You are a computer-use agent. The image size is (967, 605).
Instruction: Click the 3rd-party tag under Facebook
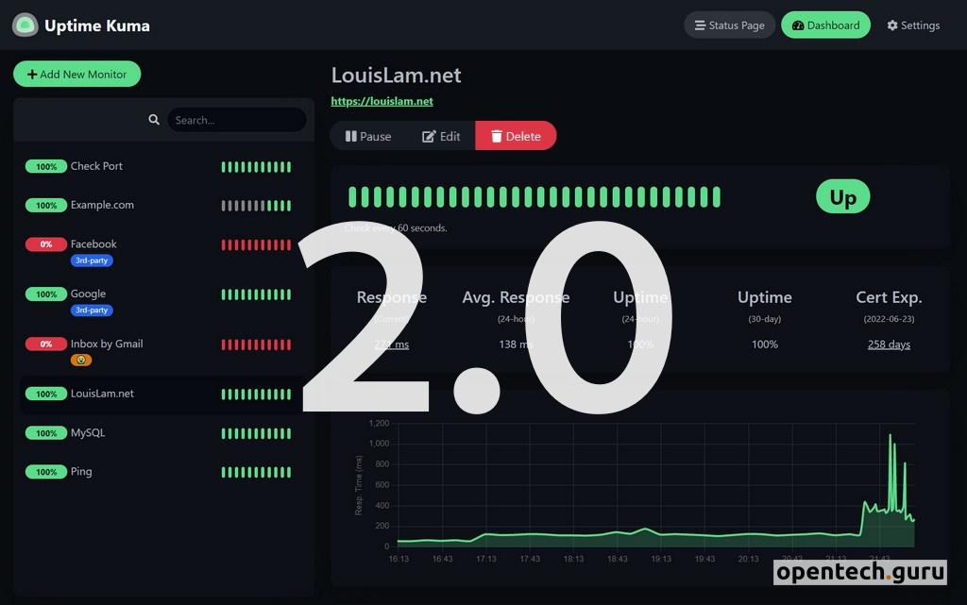pyautogui.click(x=92, y=260)
